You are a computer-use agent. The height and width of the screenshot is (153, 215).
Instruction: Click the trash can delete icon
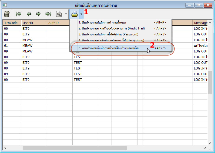click(x=7, y=14)
